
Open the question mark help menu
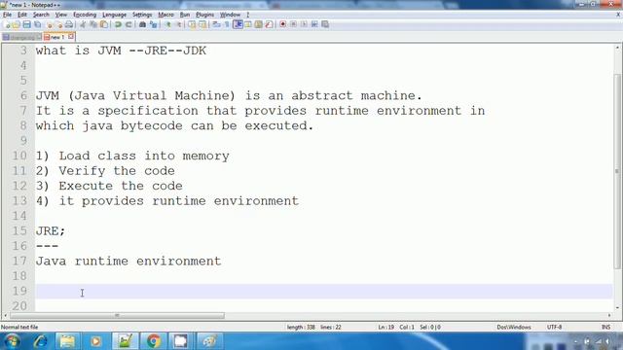point(248,15)
